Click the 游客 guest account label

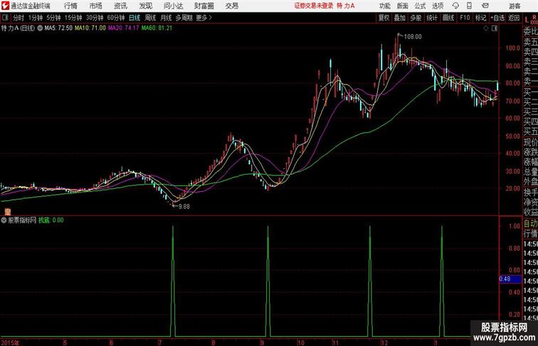point(515,6)
